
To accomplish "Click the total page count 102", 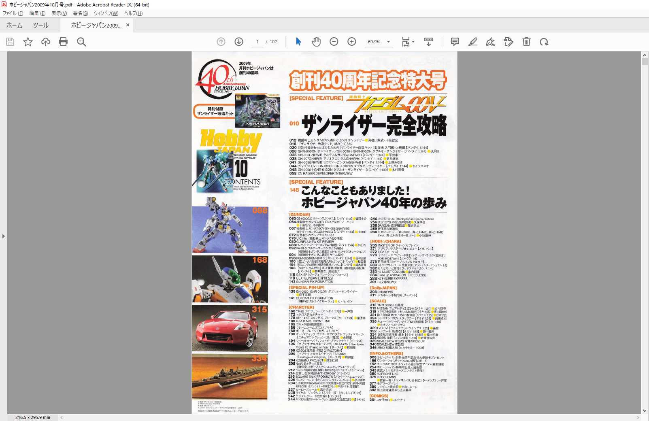I will 273,42.
